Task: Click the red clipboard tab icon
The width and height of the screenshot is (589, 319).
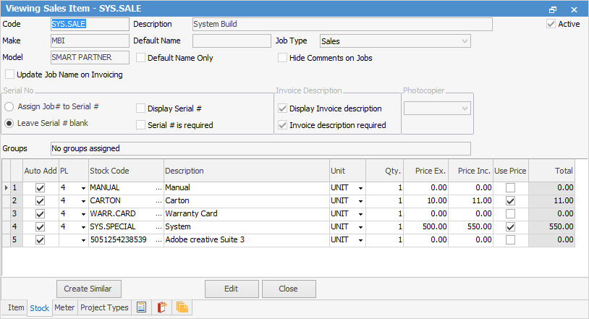Action: click(x=162, y=307)
